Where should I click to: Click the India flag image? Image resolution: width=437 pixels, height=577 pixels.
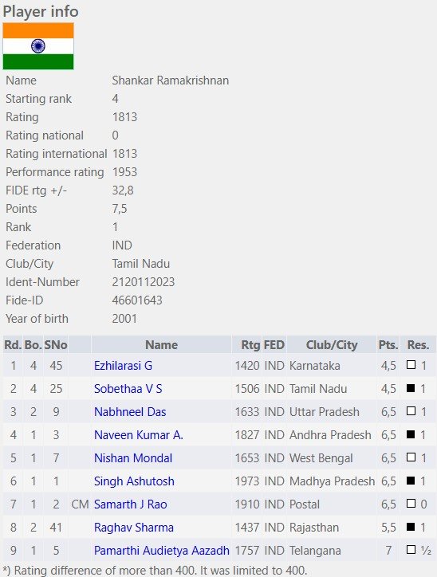click(38, 46)
